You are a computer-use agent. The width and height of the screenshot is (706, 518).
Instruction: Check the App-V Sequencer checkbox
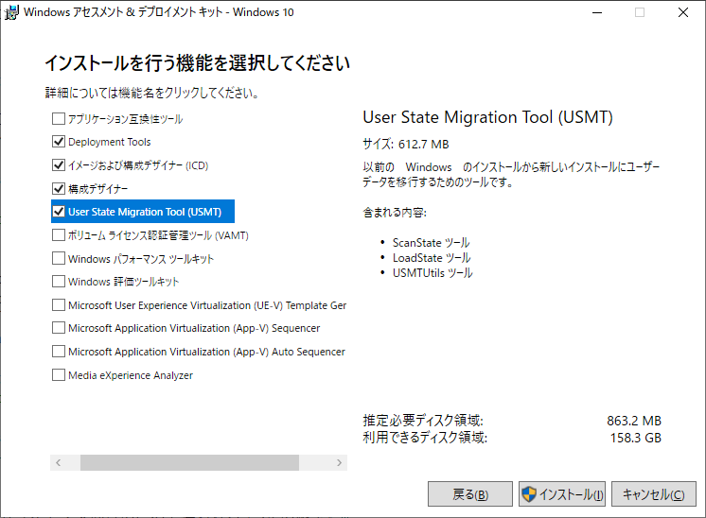59,328
